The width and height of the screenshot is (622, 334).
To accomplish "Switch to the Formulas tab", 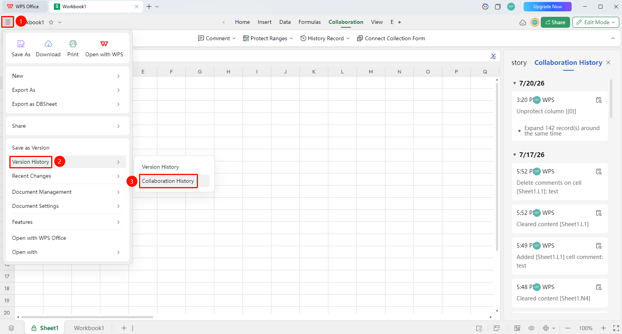I will 310,22.
